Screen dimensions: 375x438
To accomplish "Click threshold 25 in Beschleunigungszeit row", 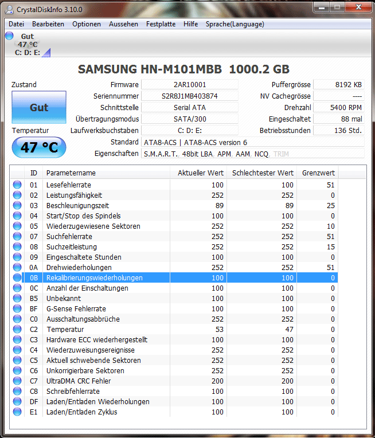I will (x=331, y=206).
